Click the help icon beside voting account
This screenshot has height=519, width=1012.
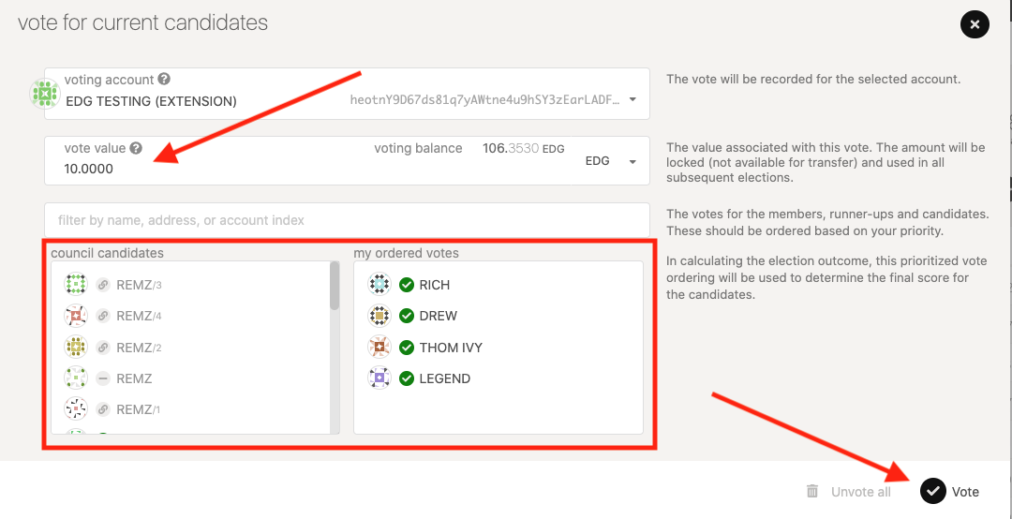[164, 80]
